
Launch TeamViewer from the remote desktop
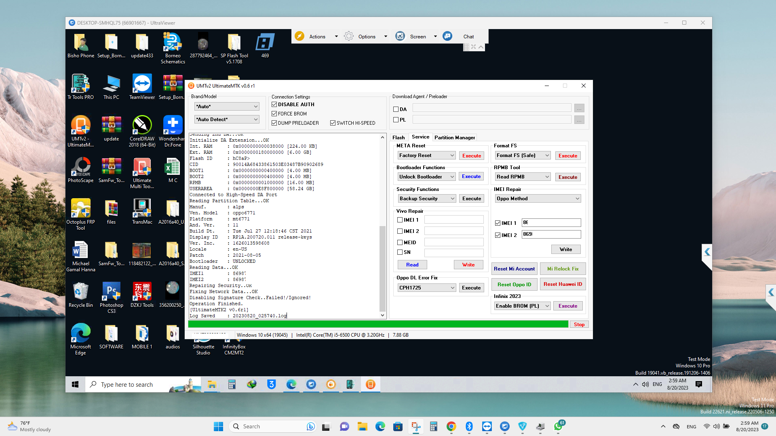point(142,87)
